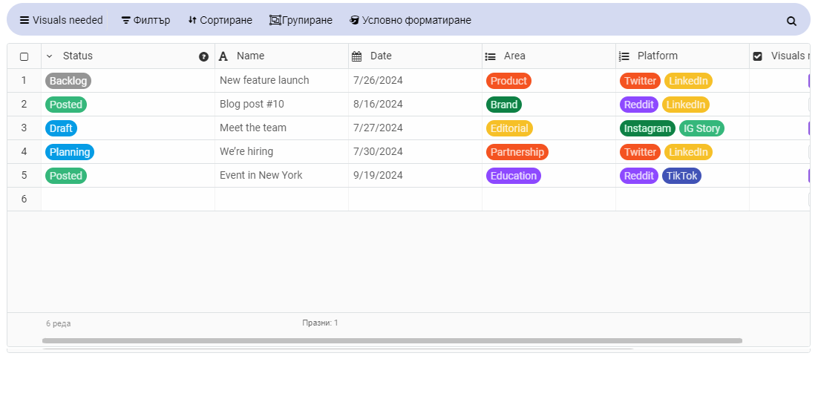Select row number 6

coord(24,199)
